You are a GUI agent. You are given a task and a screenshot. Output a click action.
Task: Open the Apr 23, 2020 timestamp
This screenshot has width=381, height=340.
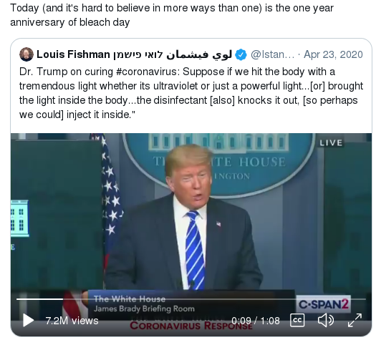coord(334,54)
